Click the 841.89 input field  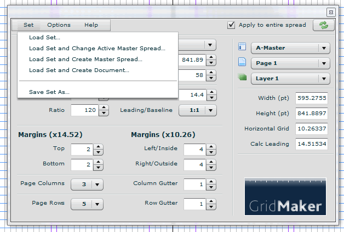pyautogui.click(x=192, y=60)
